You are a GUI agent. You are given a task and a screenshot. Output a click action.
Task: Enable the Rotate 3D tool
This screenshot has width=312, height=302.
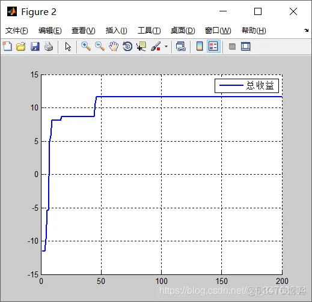127,46
